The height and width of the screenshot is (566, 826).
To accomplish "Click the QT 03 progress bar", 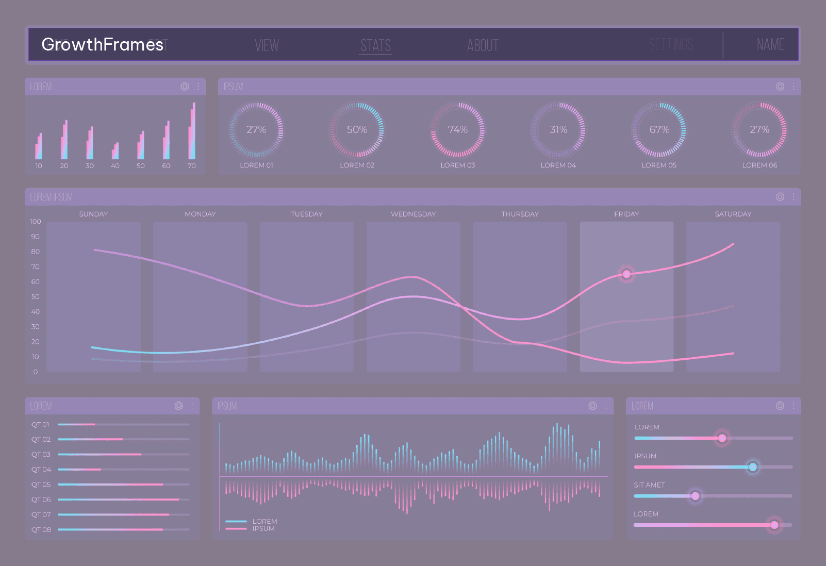I will [x=124, y=454].
